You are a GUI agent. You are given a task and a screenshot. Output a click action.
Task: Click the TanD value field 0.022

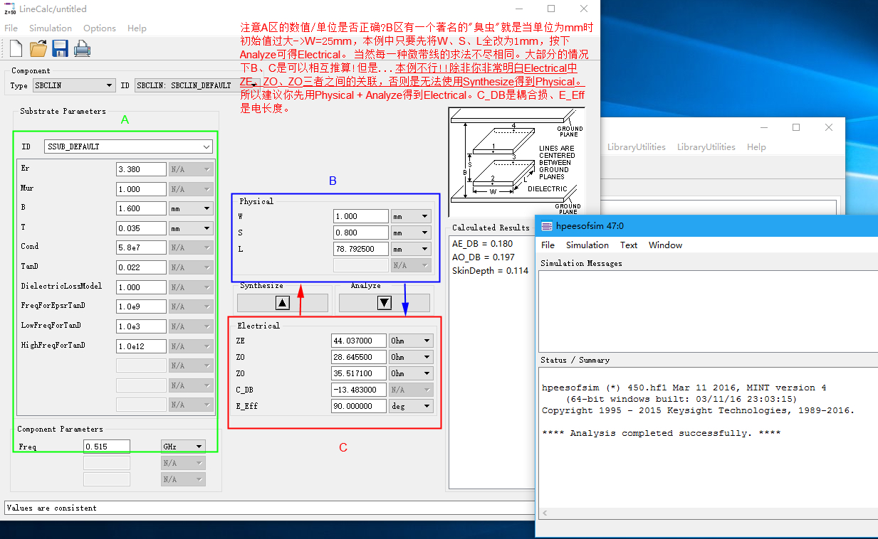[x=141, y=267]
